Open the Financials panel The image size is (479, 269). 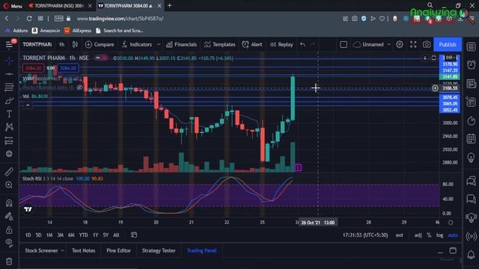pos(181,45)
